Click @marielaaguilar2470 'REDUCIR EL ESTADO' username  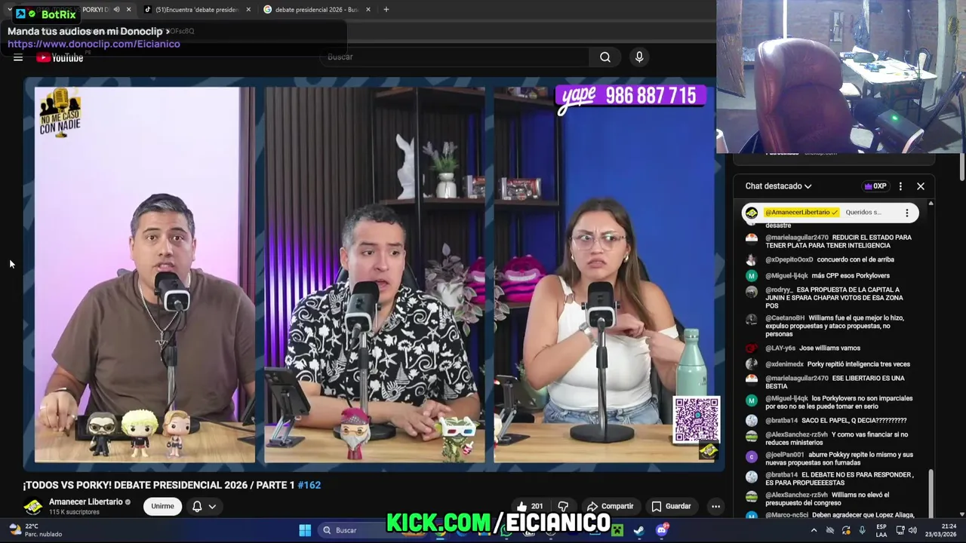pos(797,238)
